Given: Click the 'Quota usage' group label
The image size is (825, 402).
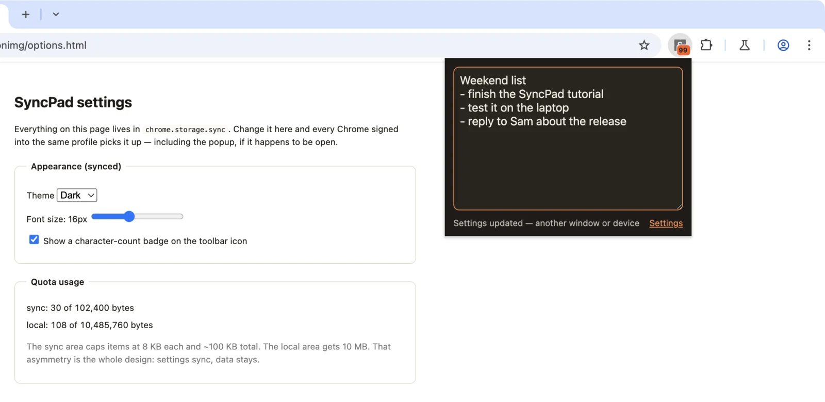Looking at the screenshot, I should (x=57, y=282).
